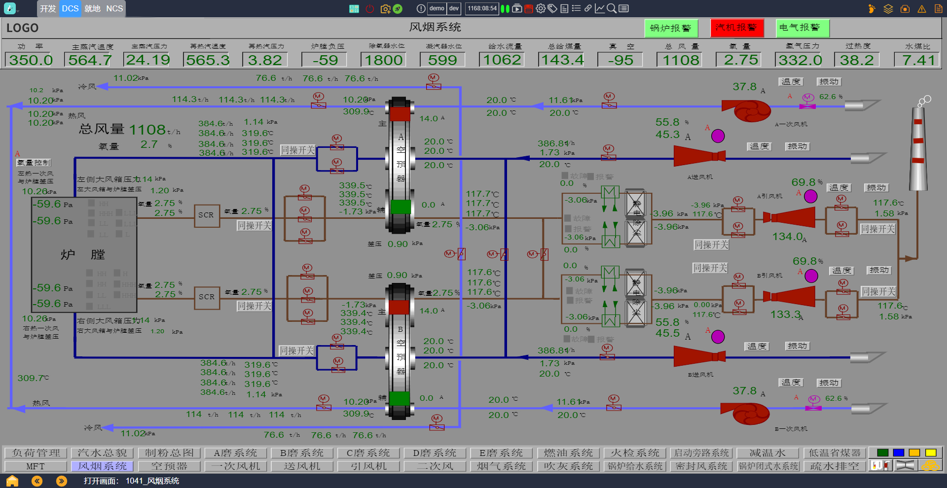
Task: Click the green rocket launch icon
Action: (x=398, y=8)
